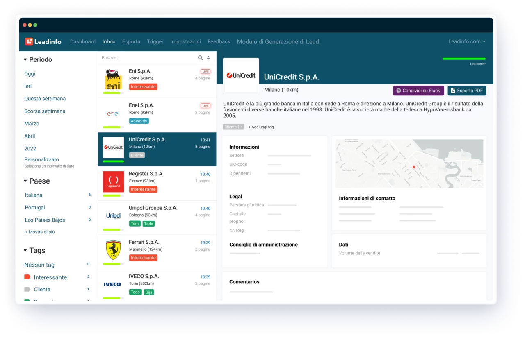Click the Gijs tag on IVECO
The height and width of the screenshot is (340, 525).
[x=148, y=292]
